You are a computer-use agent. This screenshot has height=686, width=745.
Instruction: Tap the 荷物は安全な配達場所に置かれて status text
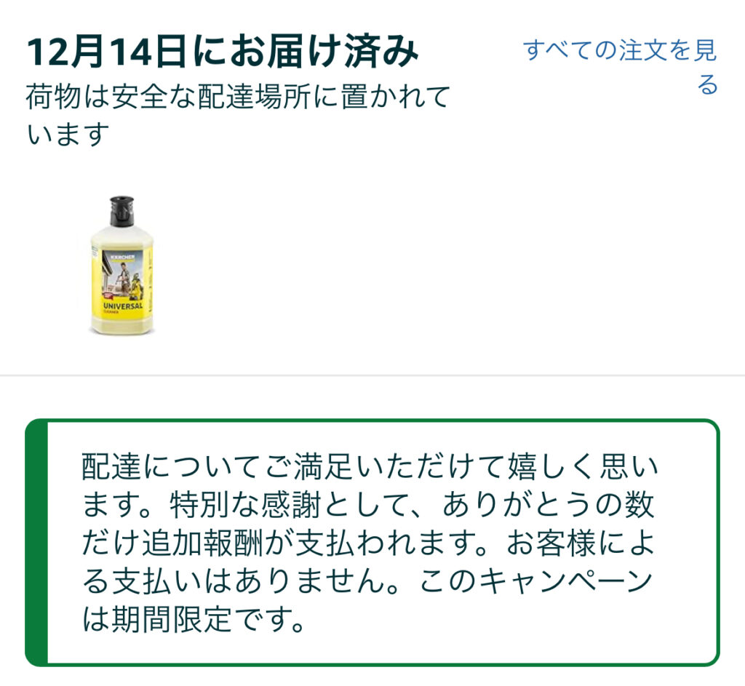pos(238,97)
